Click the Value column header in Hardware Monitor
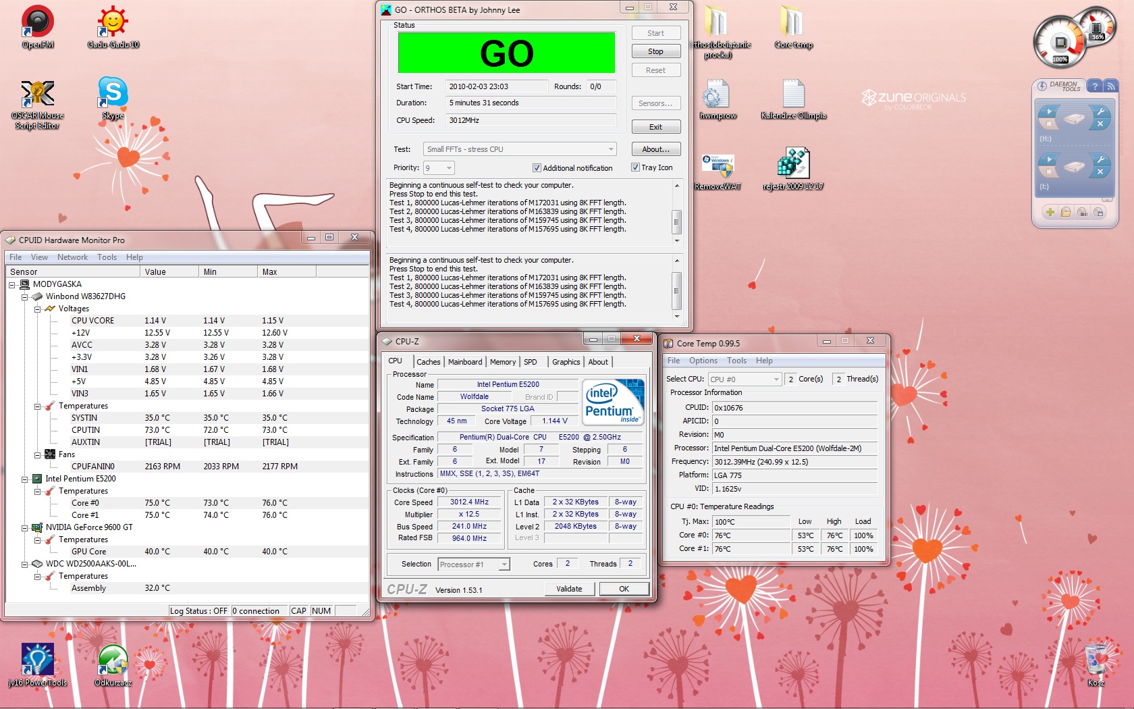The image size is (1134, 709). point(169,271)
